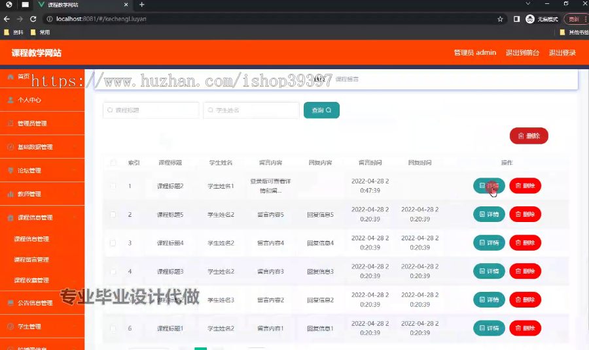The width and height of the screenshot is (589, 350).
Task: Open the 资料 bookmark folder
Action: (x=14, y=32)
